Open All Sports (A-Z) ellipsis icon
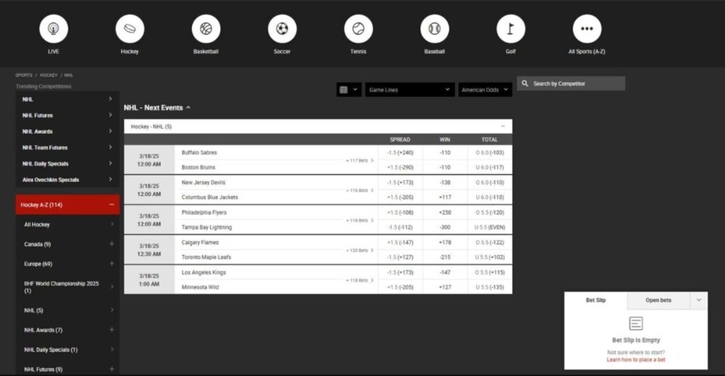This screenshot has height=376, width=725. point(587,28)
